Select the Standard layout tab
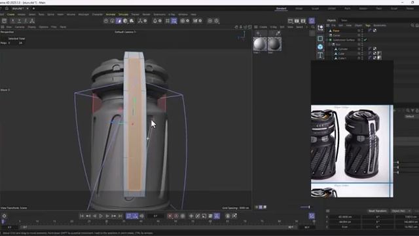 tap(281, 9)
